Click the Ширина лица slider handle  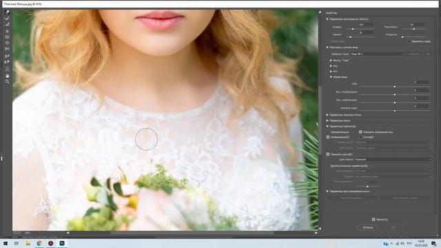point(395,111)
